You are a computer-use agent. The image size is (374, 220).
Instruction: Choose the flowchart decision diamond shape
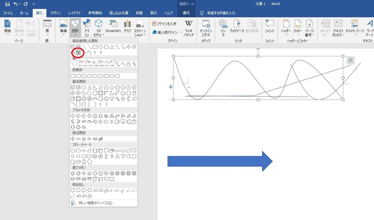pyautogui.click(x=84, y=150)
